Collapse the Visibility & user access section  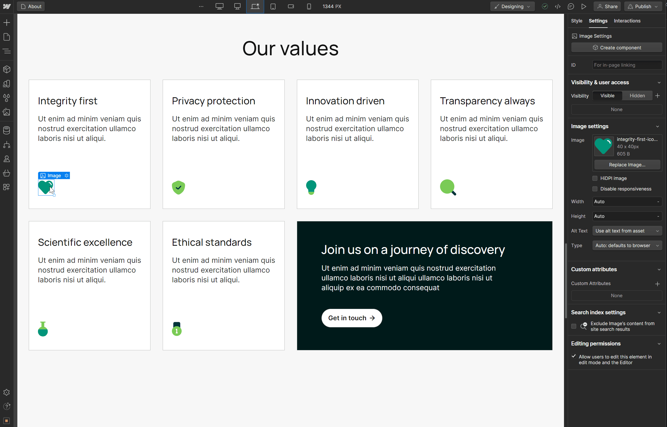coord(659,82)
